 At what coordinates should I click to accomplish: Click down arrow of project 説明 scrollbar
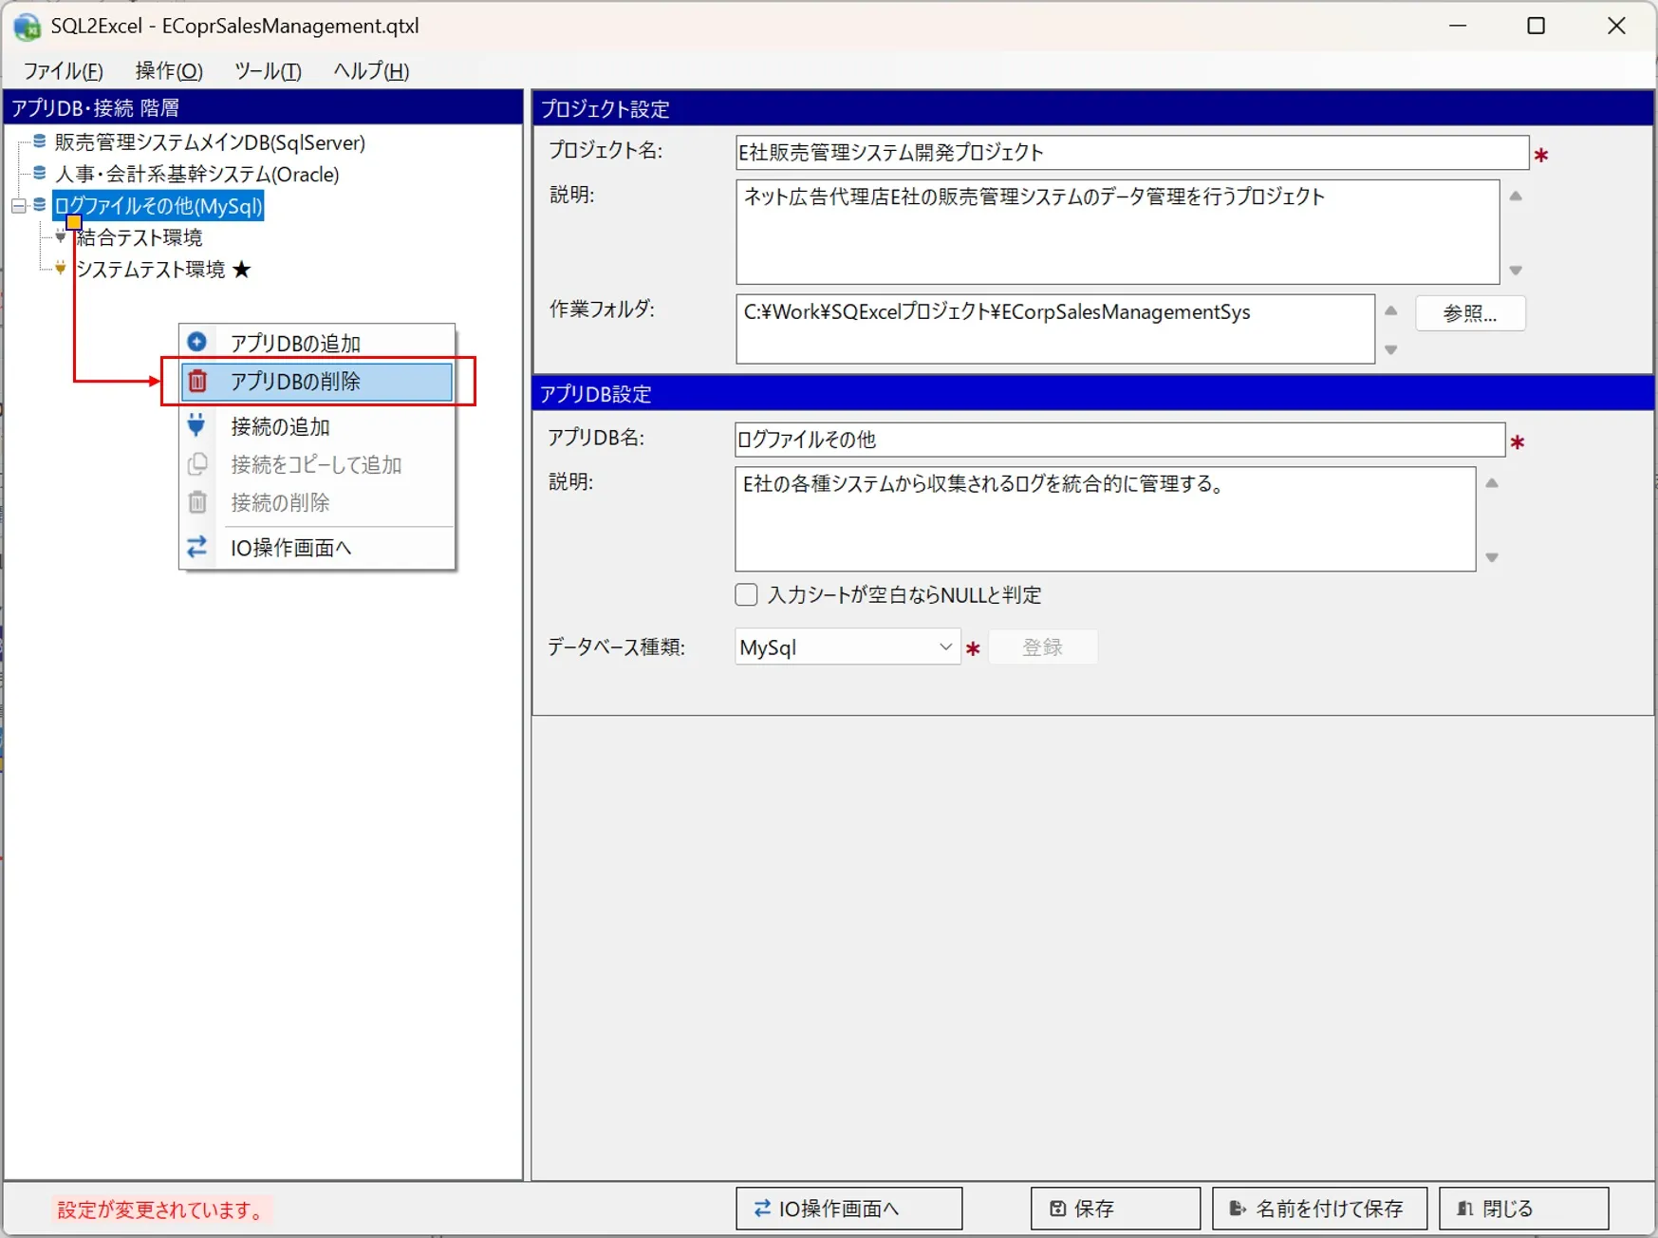(x=1516, y=271)
